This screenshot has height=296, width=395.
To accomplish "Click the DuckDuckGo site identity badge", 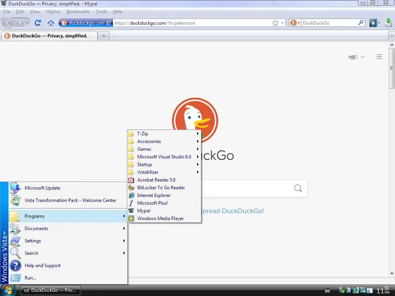I will coord(86,23).
